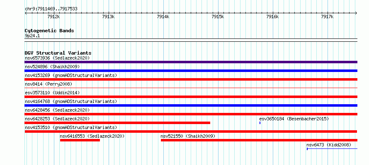Screen dimensions: 369x165
Task: Click the 7916k ruler tick label
Action: [x=272, y=17]
